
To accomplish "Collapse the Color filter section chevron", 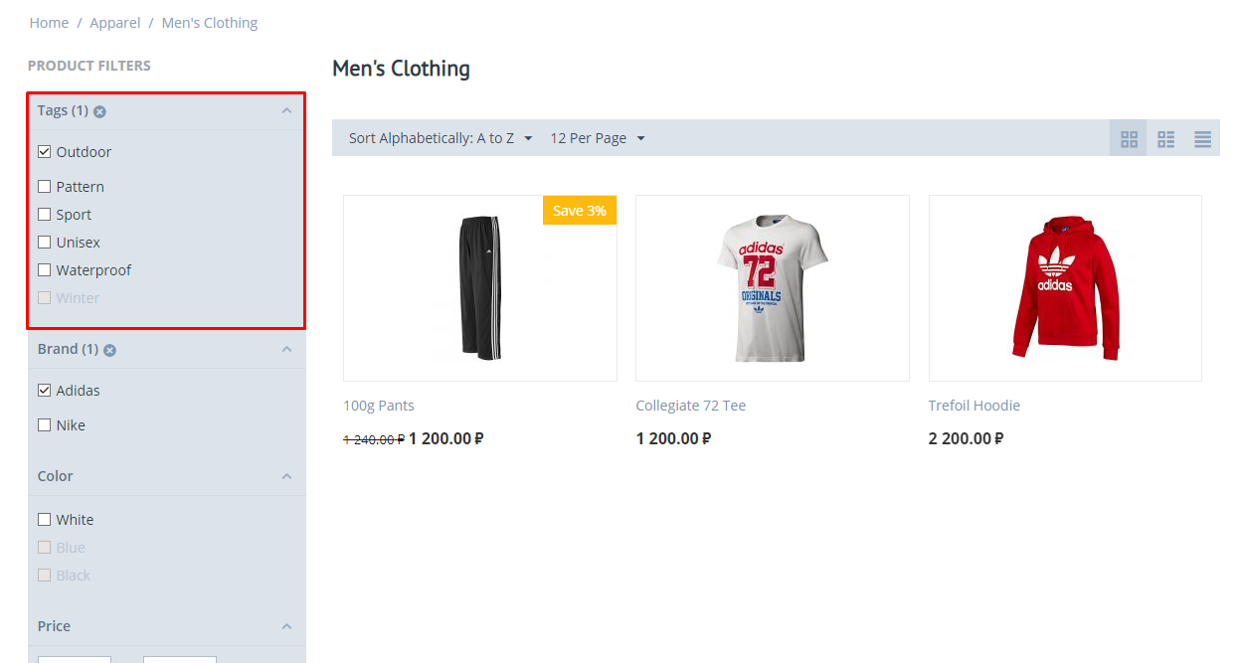I will point(286,476).
